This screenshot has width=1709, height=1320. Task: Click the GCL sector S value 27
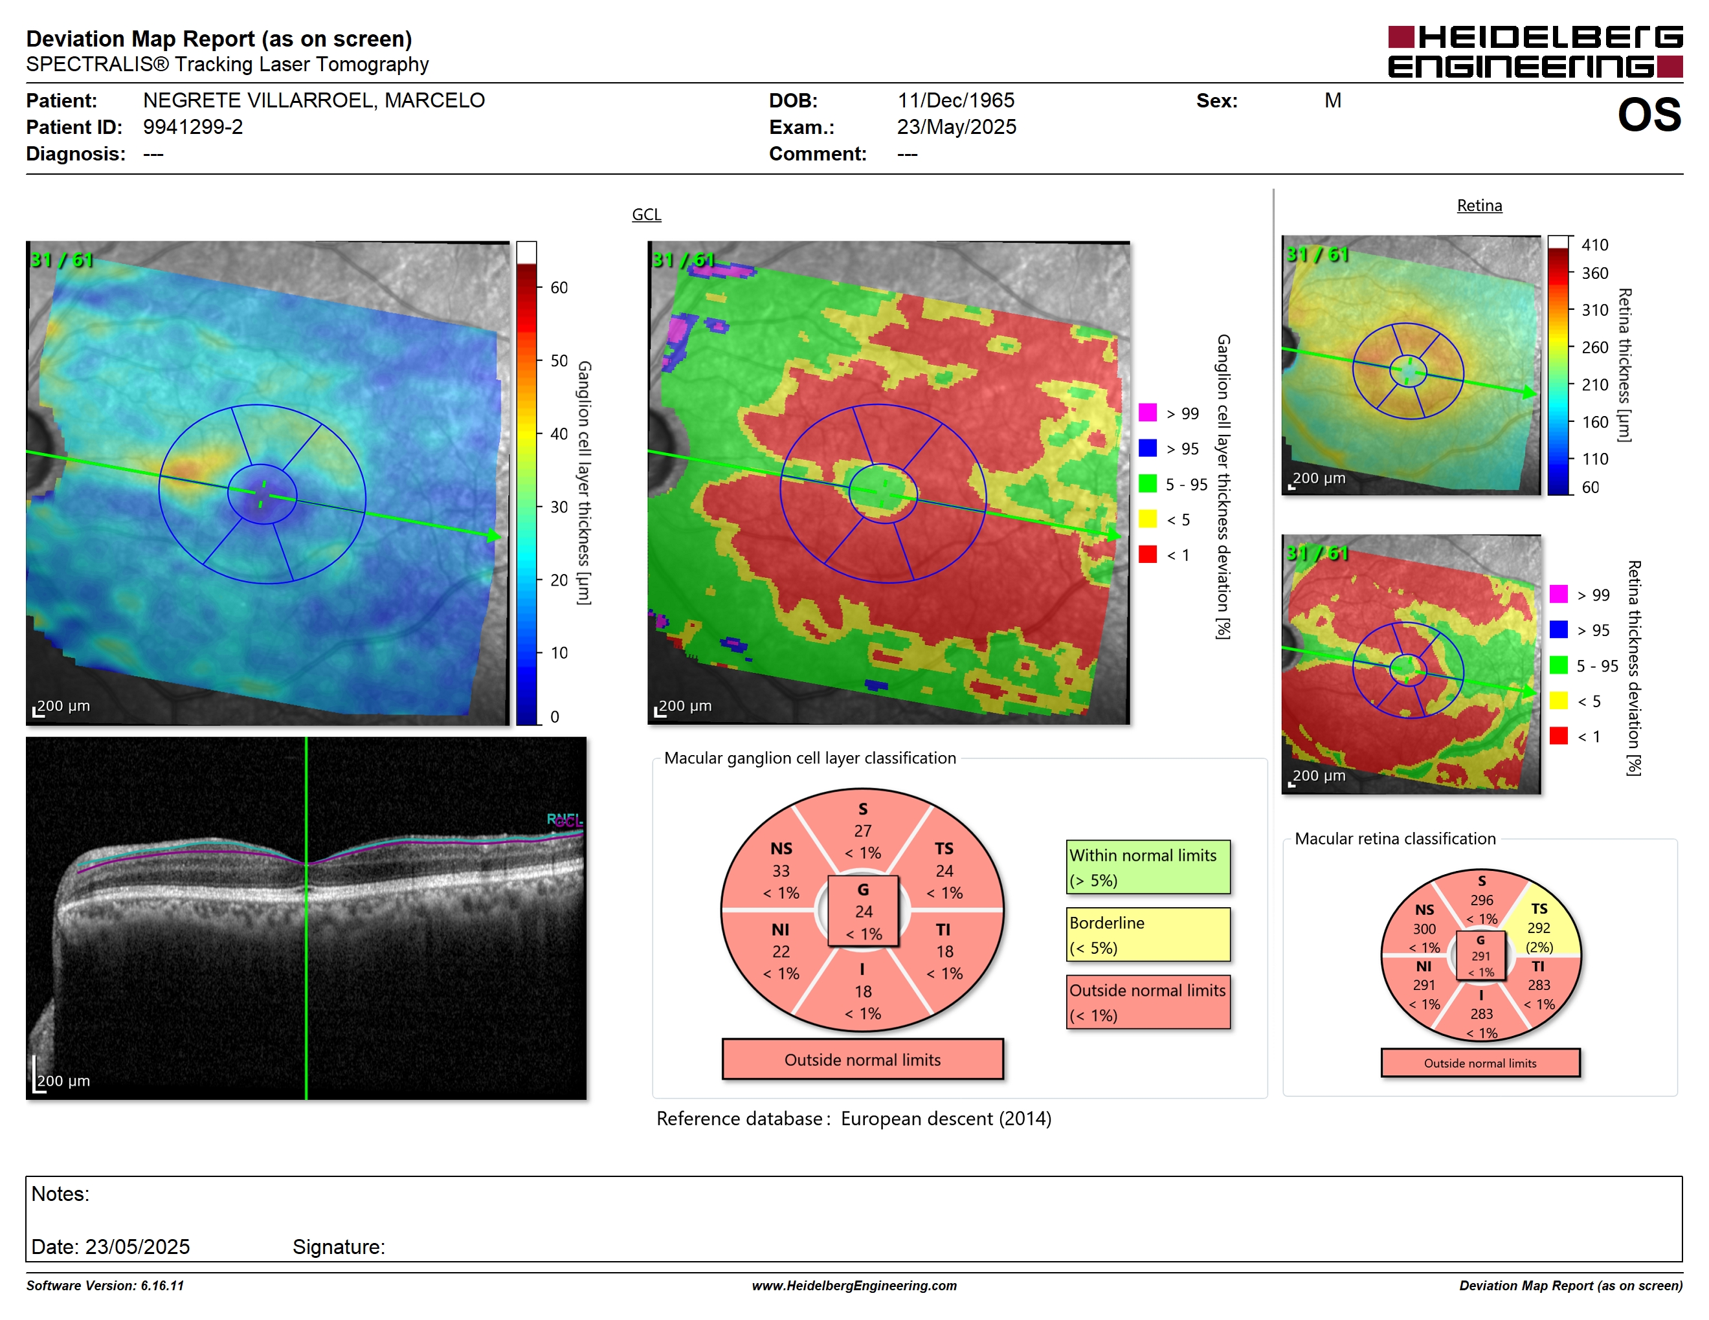862,830
